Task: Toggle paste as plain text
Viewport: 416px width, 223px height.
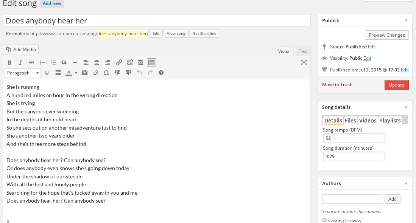Action: click(x=85, y=73)
